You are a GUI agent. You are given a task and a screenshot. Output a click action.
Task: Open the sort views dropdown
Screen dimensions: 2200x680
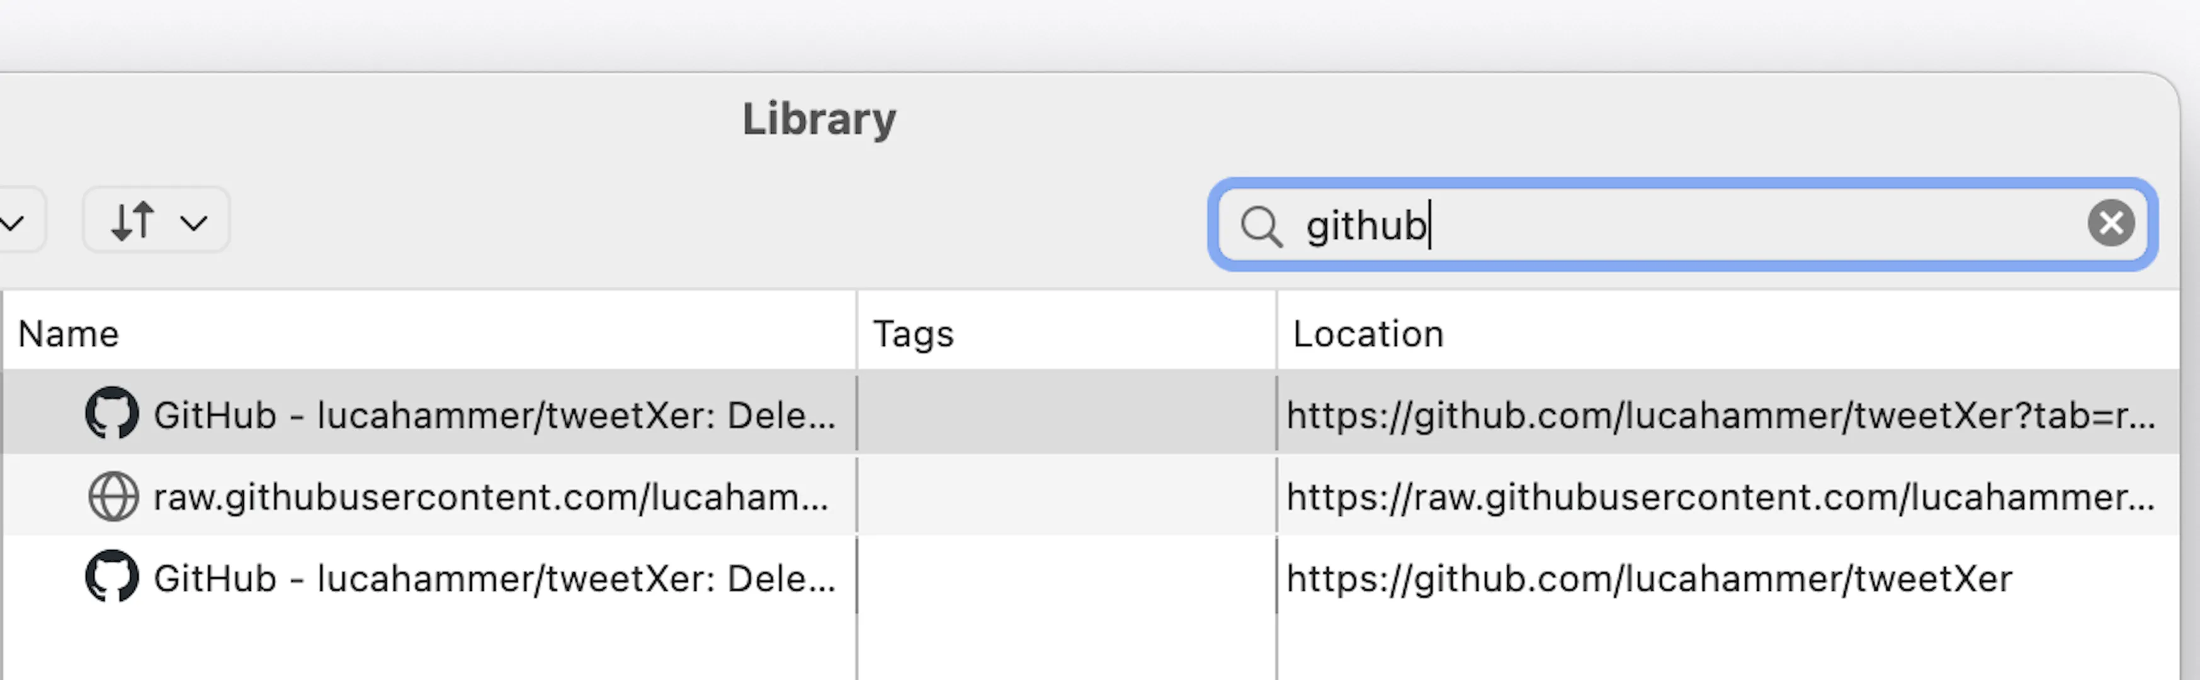(156, 221)
